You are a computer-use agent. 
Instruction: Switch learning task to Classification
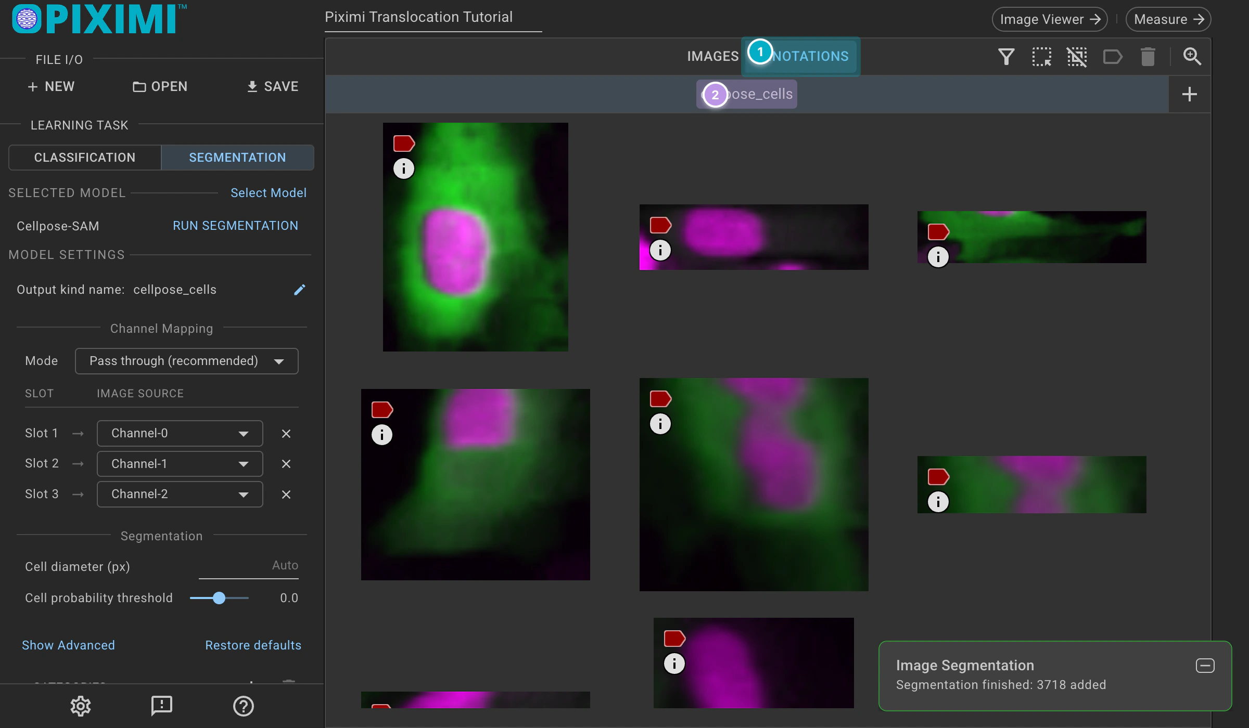click(85, 158)
